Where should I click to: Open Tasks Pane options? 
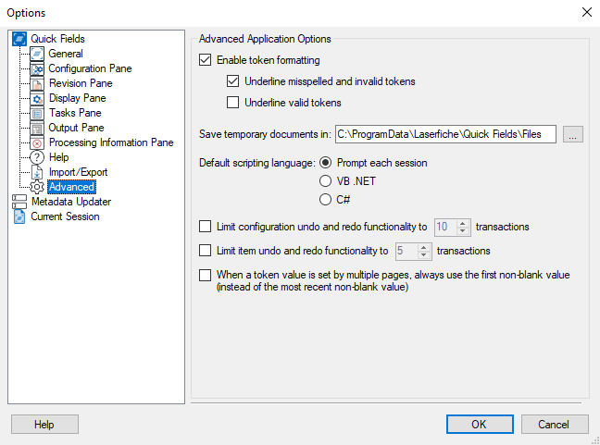pos(75,113)
